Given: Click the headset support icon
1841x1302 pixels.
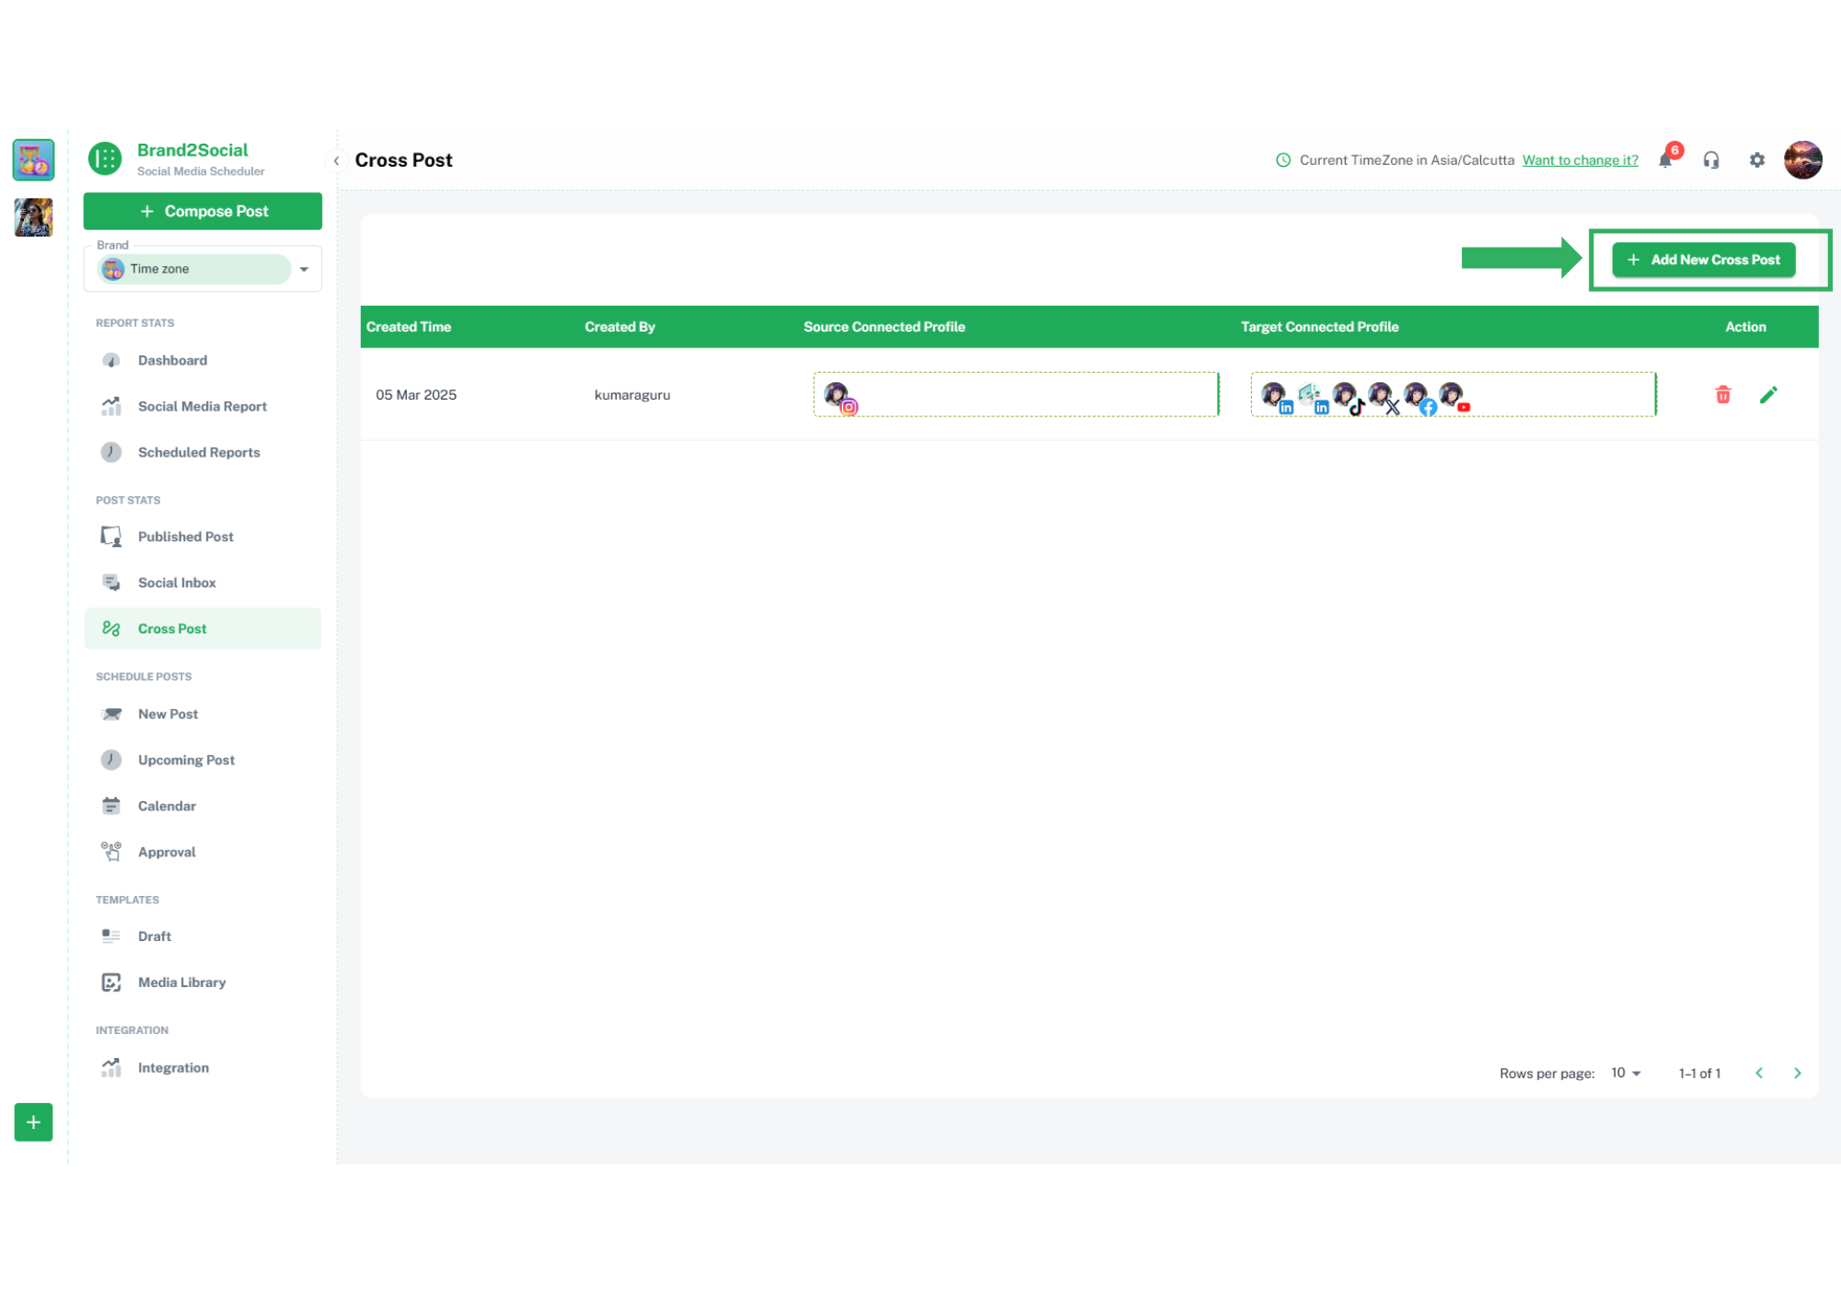Looking at the screenshot, I should pos(1710,160).
